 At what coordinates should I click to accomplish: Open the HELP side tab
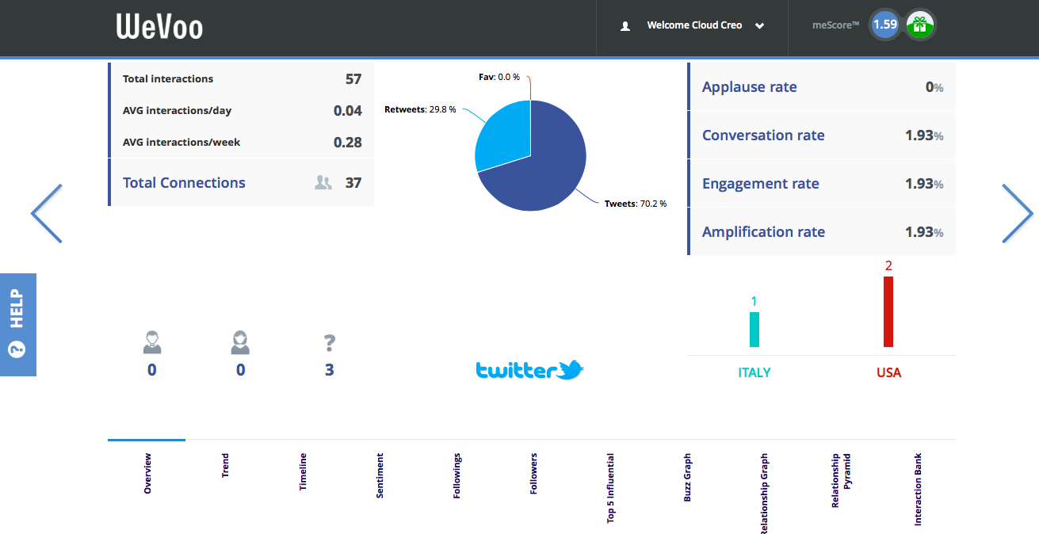click(x=18, y=325)
